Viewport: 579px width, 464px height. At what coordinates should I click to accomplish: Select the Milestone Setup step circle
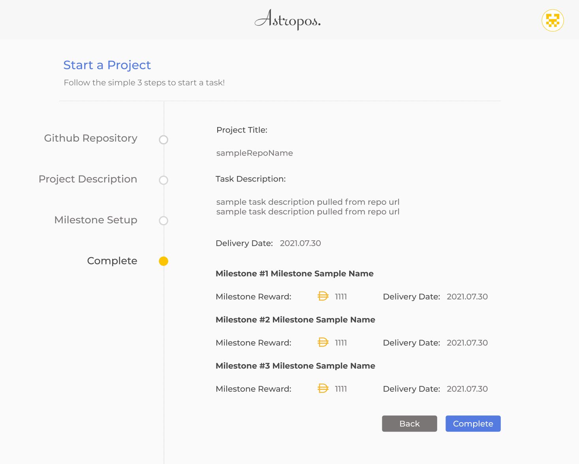coord(164,221)
